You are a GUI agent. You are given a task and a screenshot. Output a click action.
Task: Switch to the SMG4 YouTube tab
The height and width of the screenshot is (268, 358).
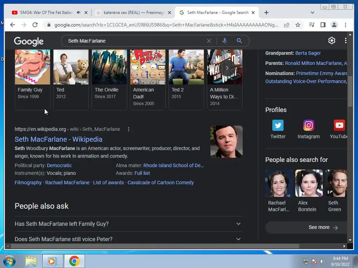(x=46, y=13)
